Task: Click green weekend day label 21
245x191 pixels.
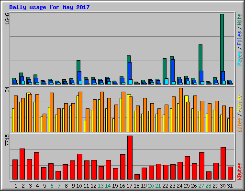Action: 158,186
